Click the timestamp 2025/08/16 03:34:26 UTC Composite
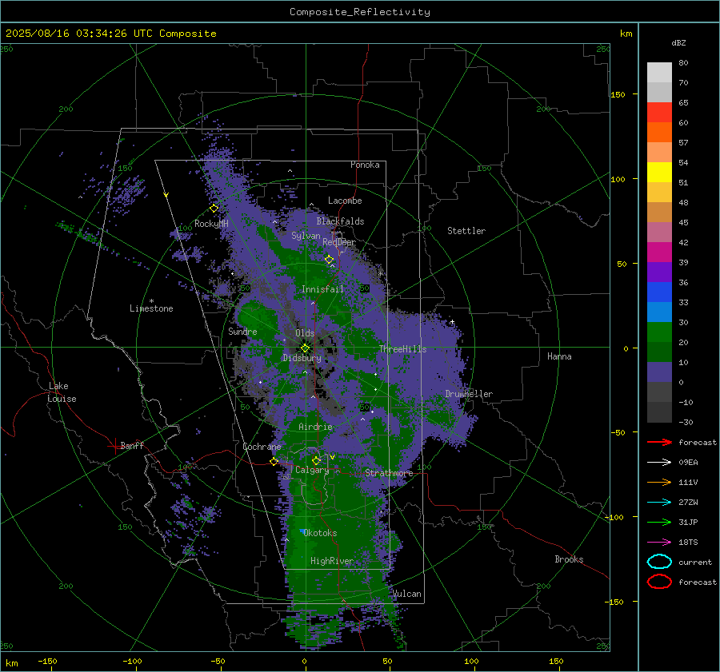This screenshot has height=672, width=720. pyautogui.click(x=110, y=34)
